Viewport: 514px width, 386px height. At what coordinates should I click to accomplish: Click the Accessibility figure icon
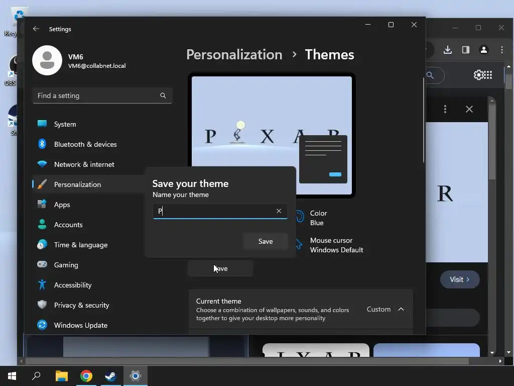point(42,284)
